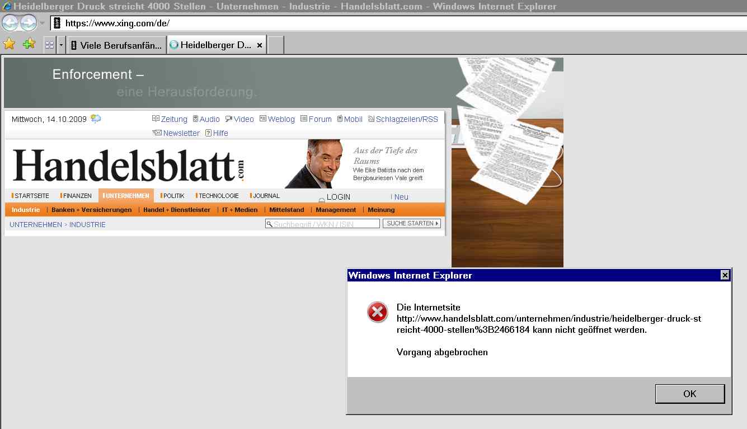
Task: Open the Meinung submenu
Action: 381,210
